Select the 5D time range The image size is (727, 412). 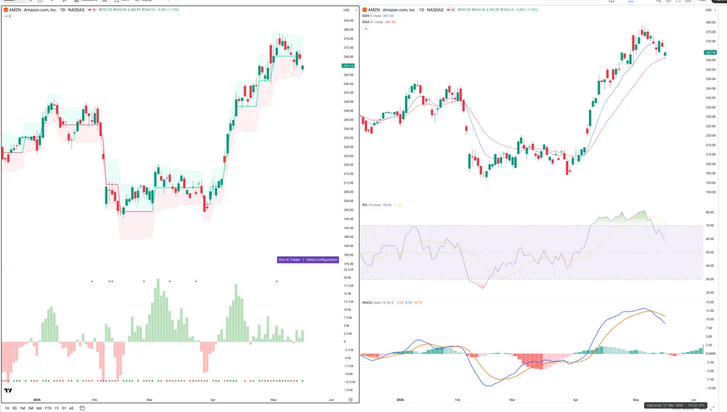[15, 408]
